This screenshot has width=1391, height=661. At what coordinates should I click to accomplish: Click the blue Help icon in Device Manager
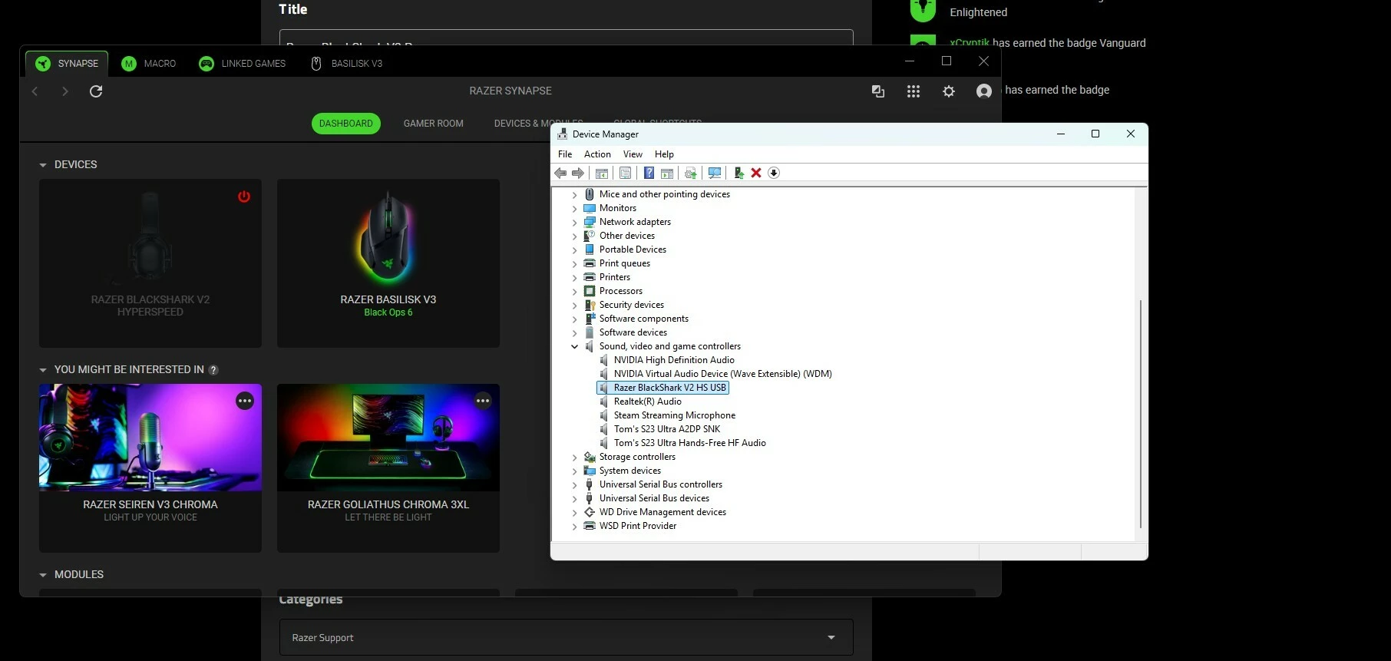649,173
